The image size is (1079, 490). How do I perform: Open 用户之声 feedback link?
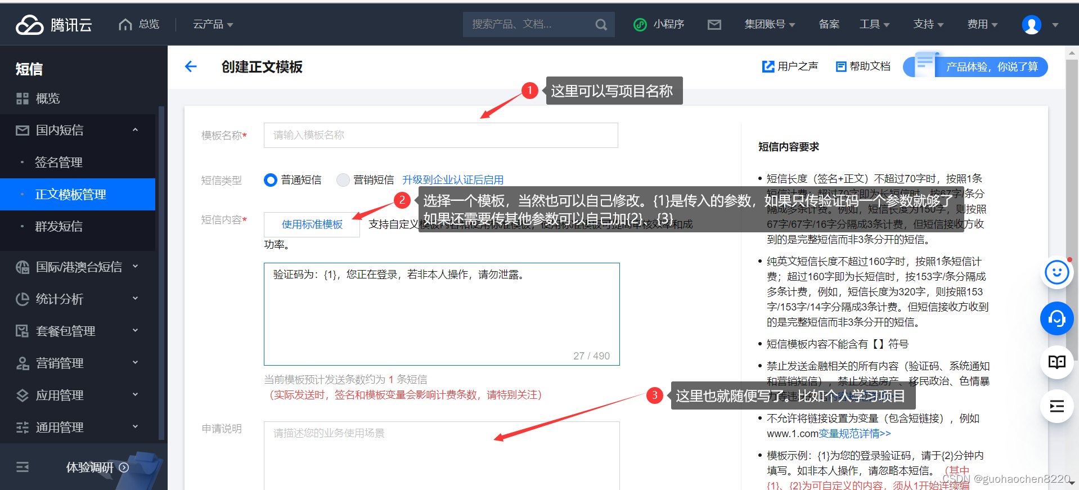click(x=790, y=66)
